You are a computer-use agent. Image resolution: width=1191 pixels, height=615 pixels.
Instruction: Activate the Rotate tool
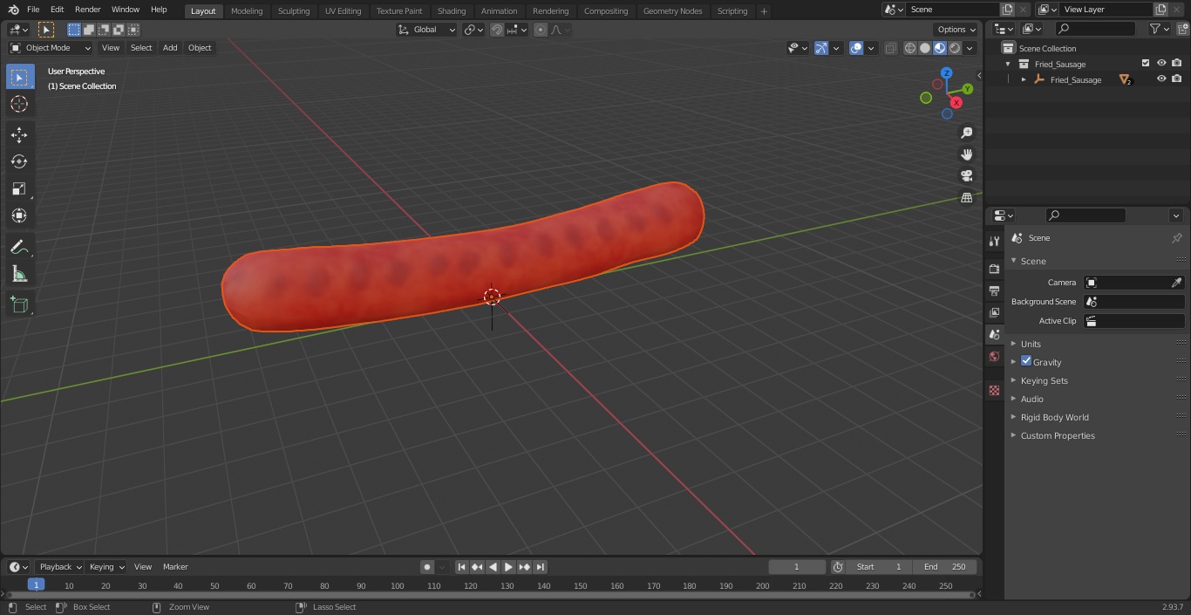[x=20, y=161]
